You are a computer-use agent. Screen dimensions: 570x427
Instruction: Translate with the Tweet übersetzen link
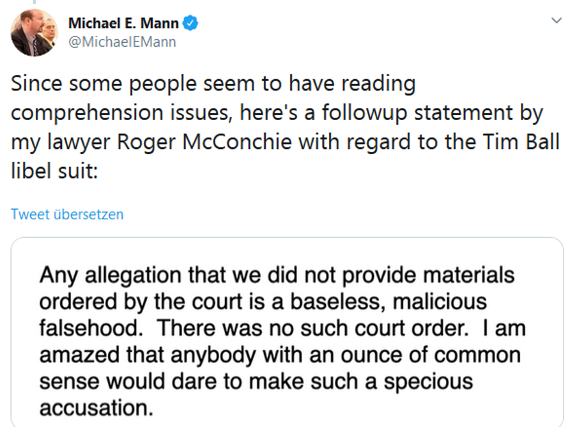pyautogui.click(x=67, y=214)
